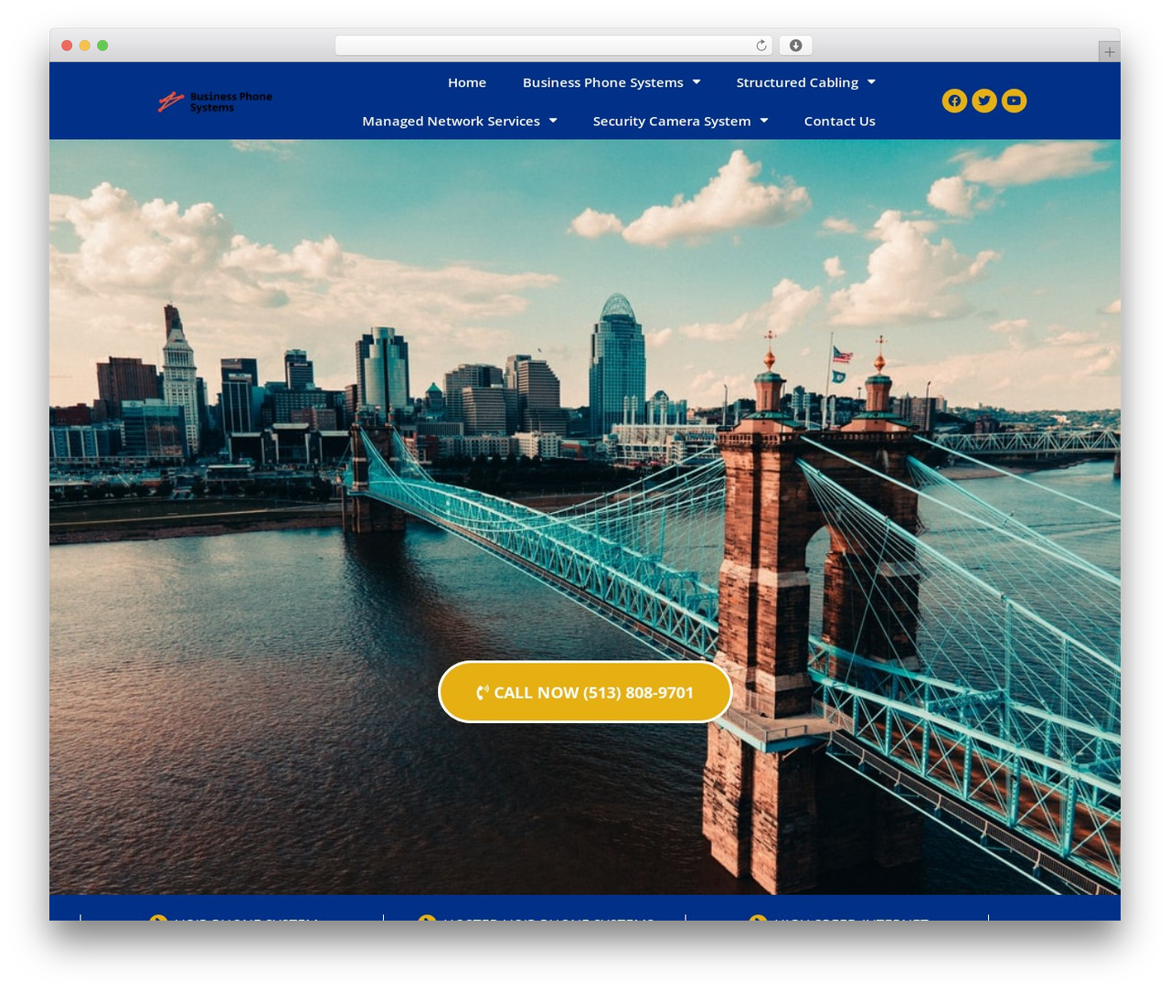Expand Business Phone Systems dropdown arrow
This screenshot has height=991, width=1170.
click(697, 82)
